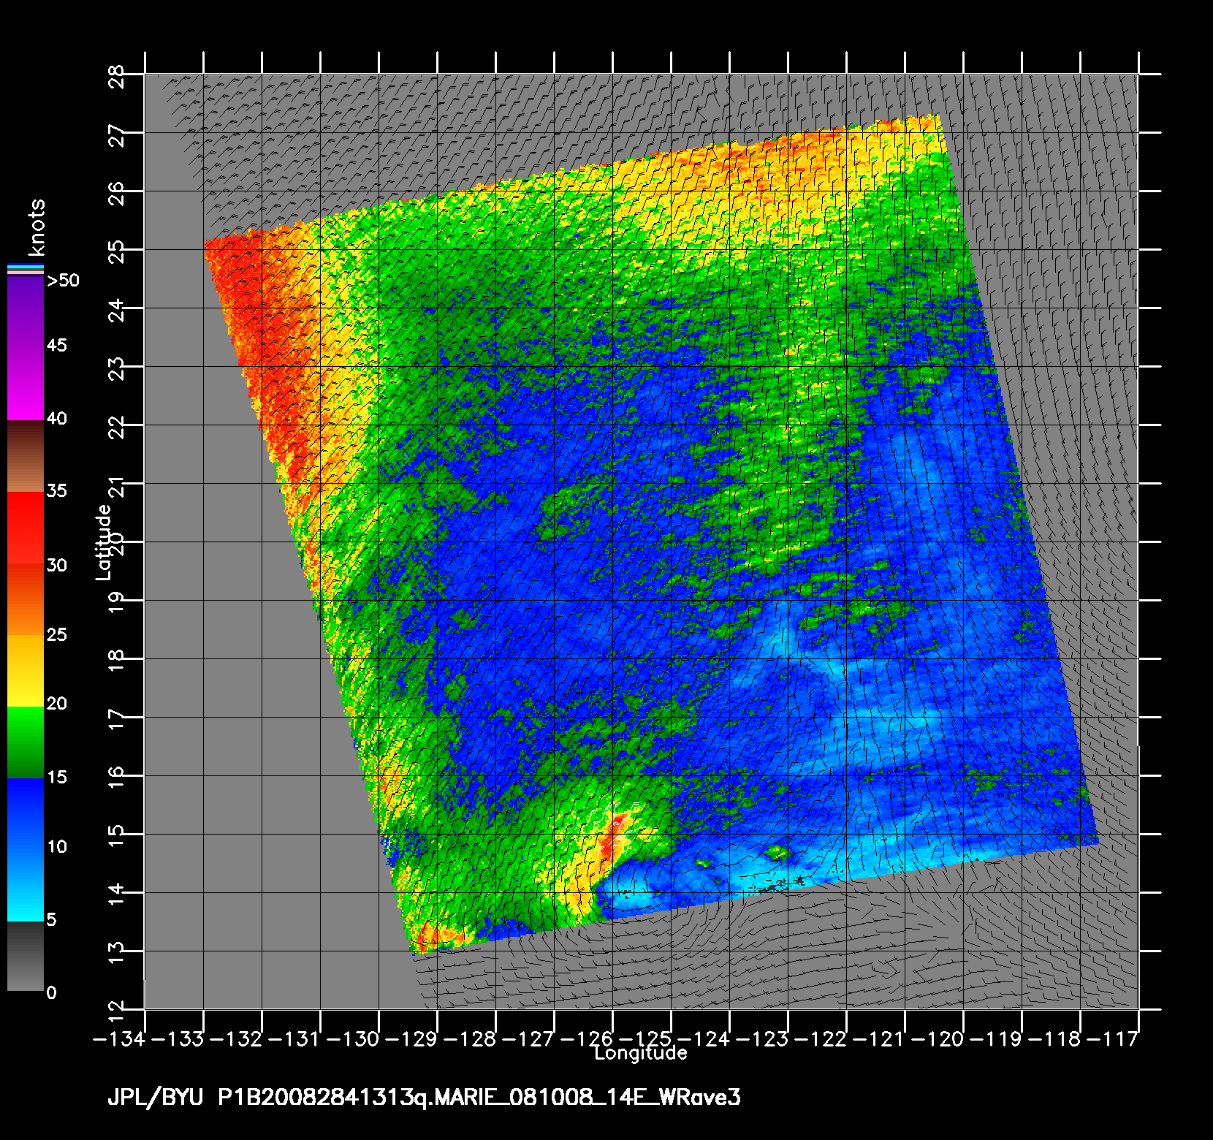Click the 'Latitude' axis title
Image resolution: width=1213 pixels, height=1140 pixels.
[x=104, y=542]
